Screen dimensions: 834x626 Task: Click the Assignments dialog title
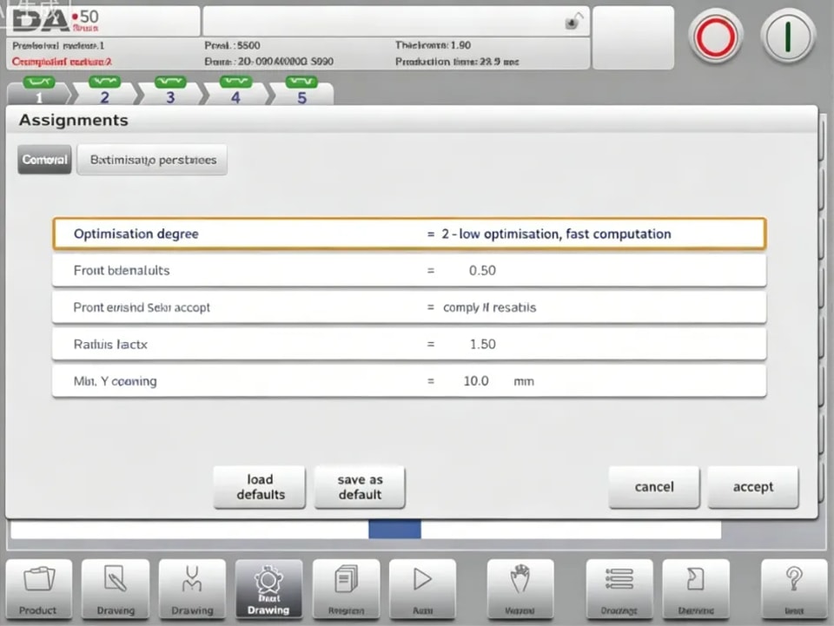click(74, 120)
